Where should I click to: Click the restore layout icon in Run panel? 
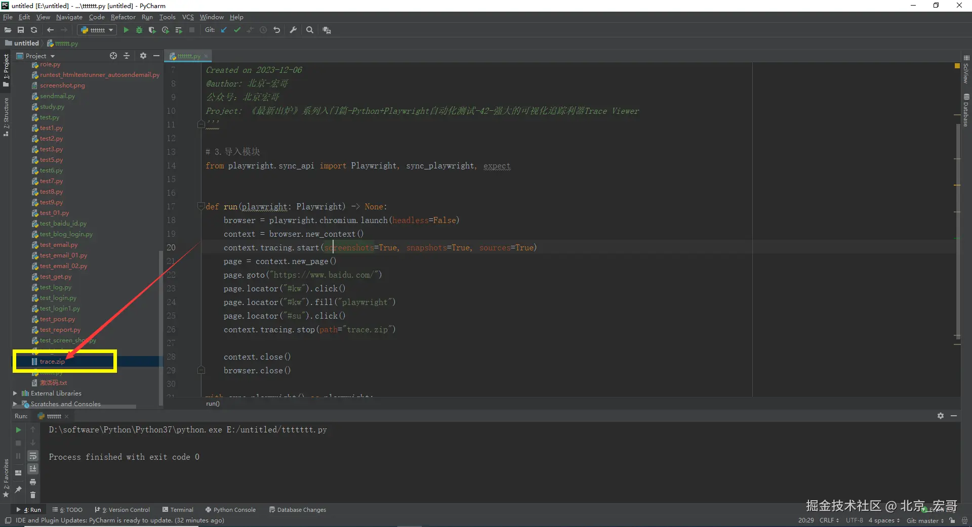point(18,473)
